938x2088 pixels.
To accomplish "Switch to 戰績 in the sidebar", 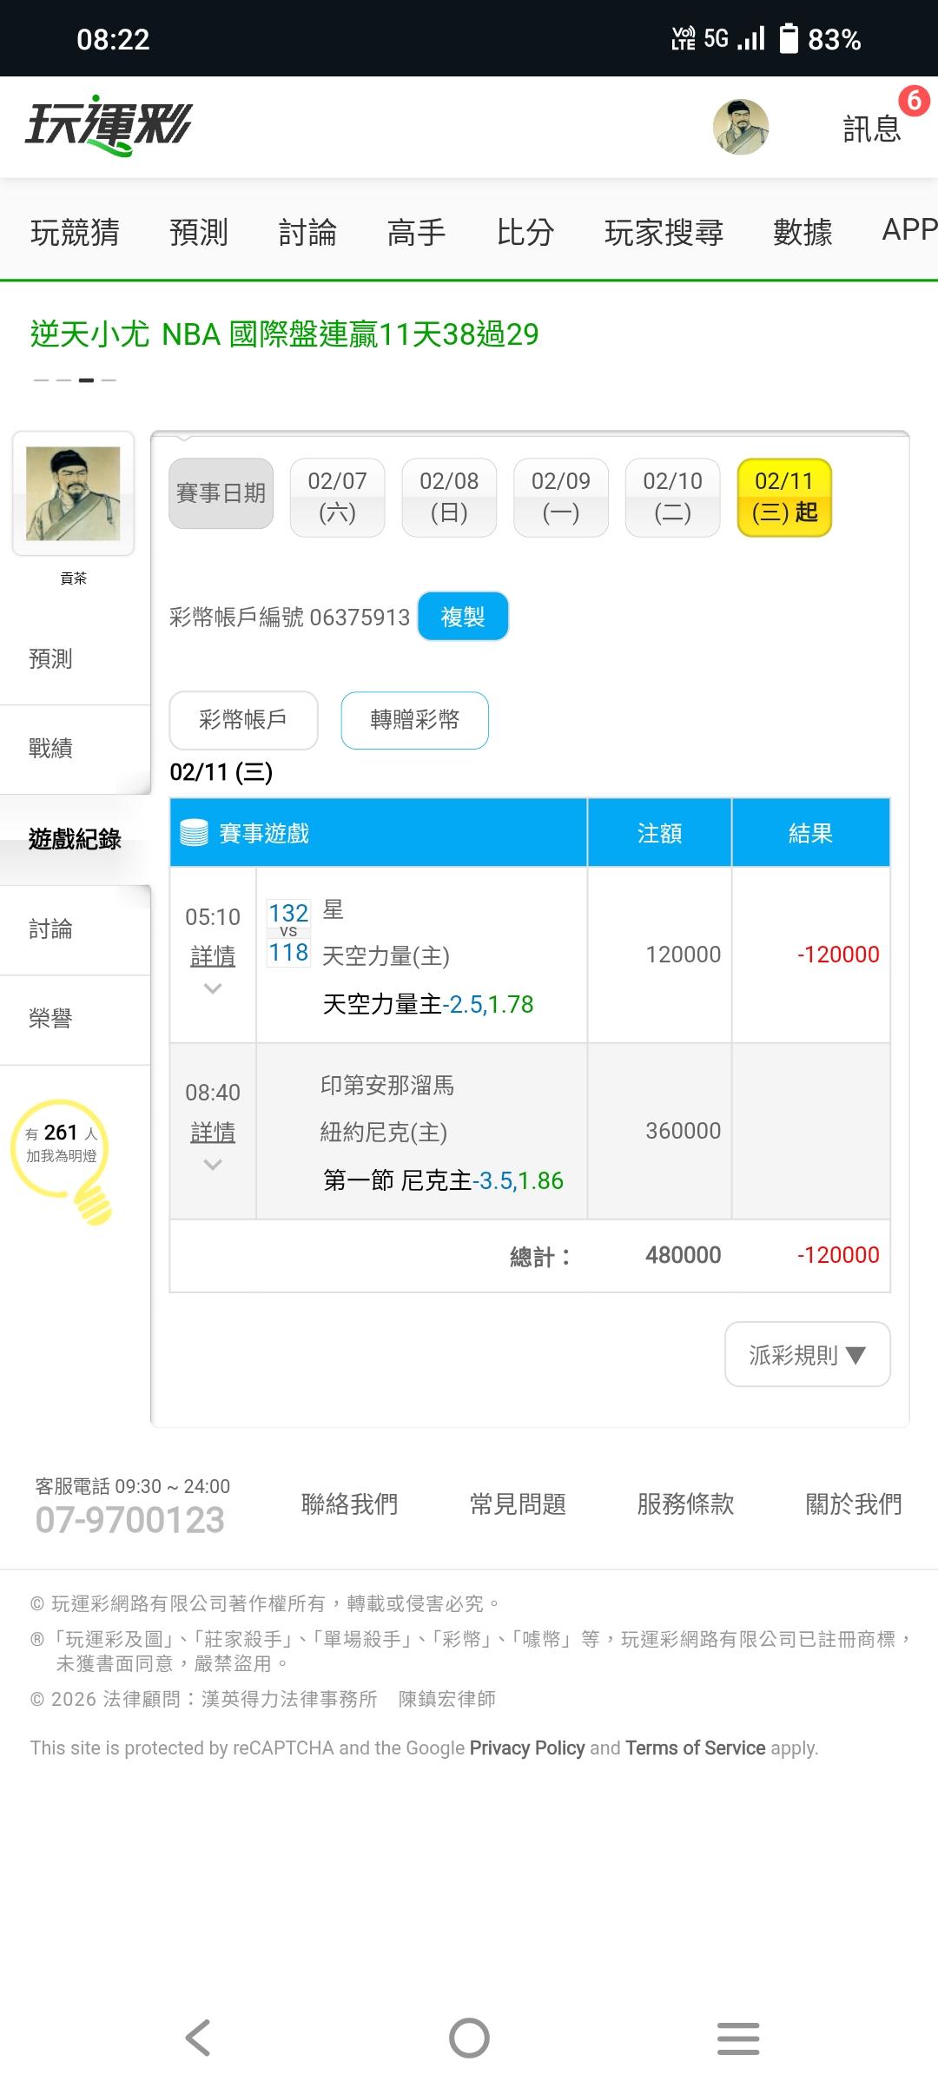I will pyautogui.click(x=51, y=749).
